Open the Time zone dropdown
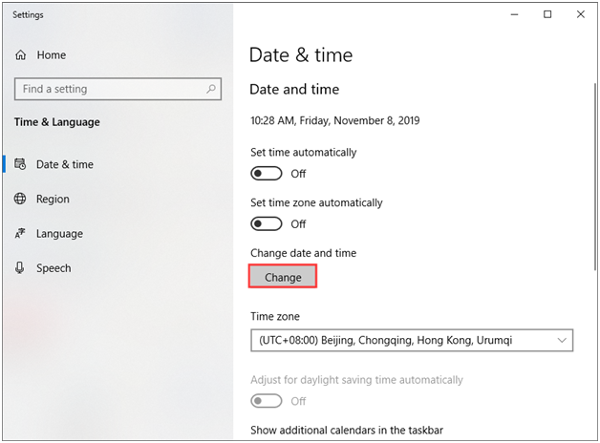 coord(412,340)
